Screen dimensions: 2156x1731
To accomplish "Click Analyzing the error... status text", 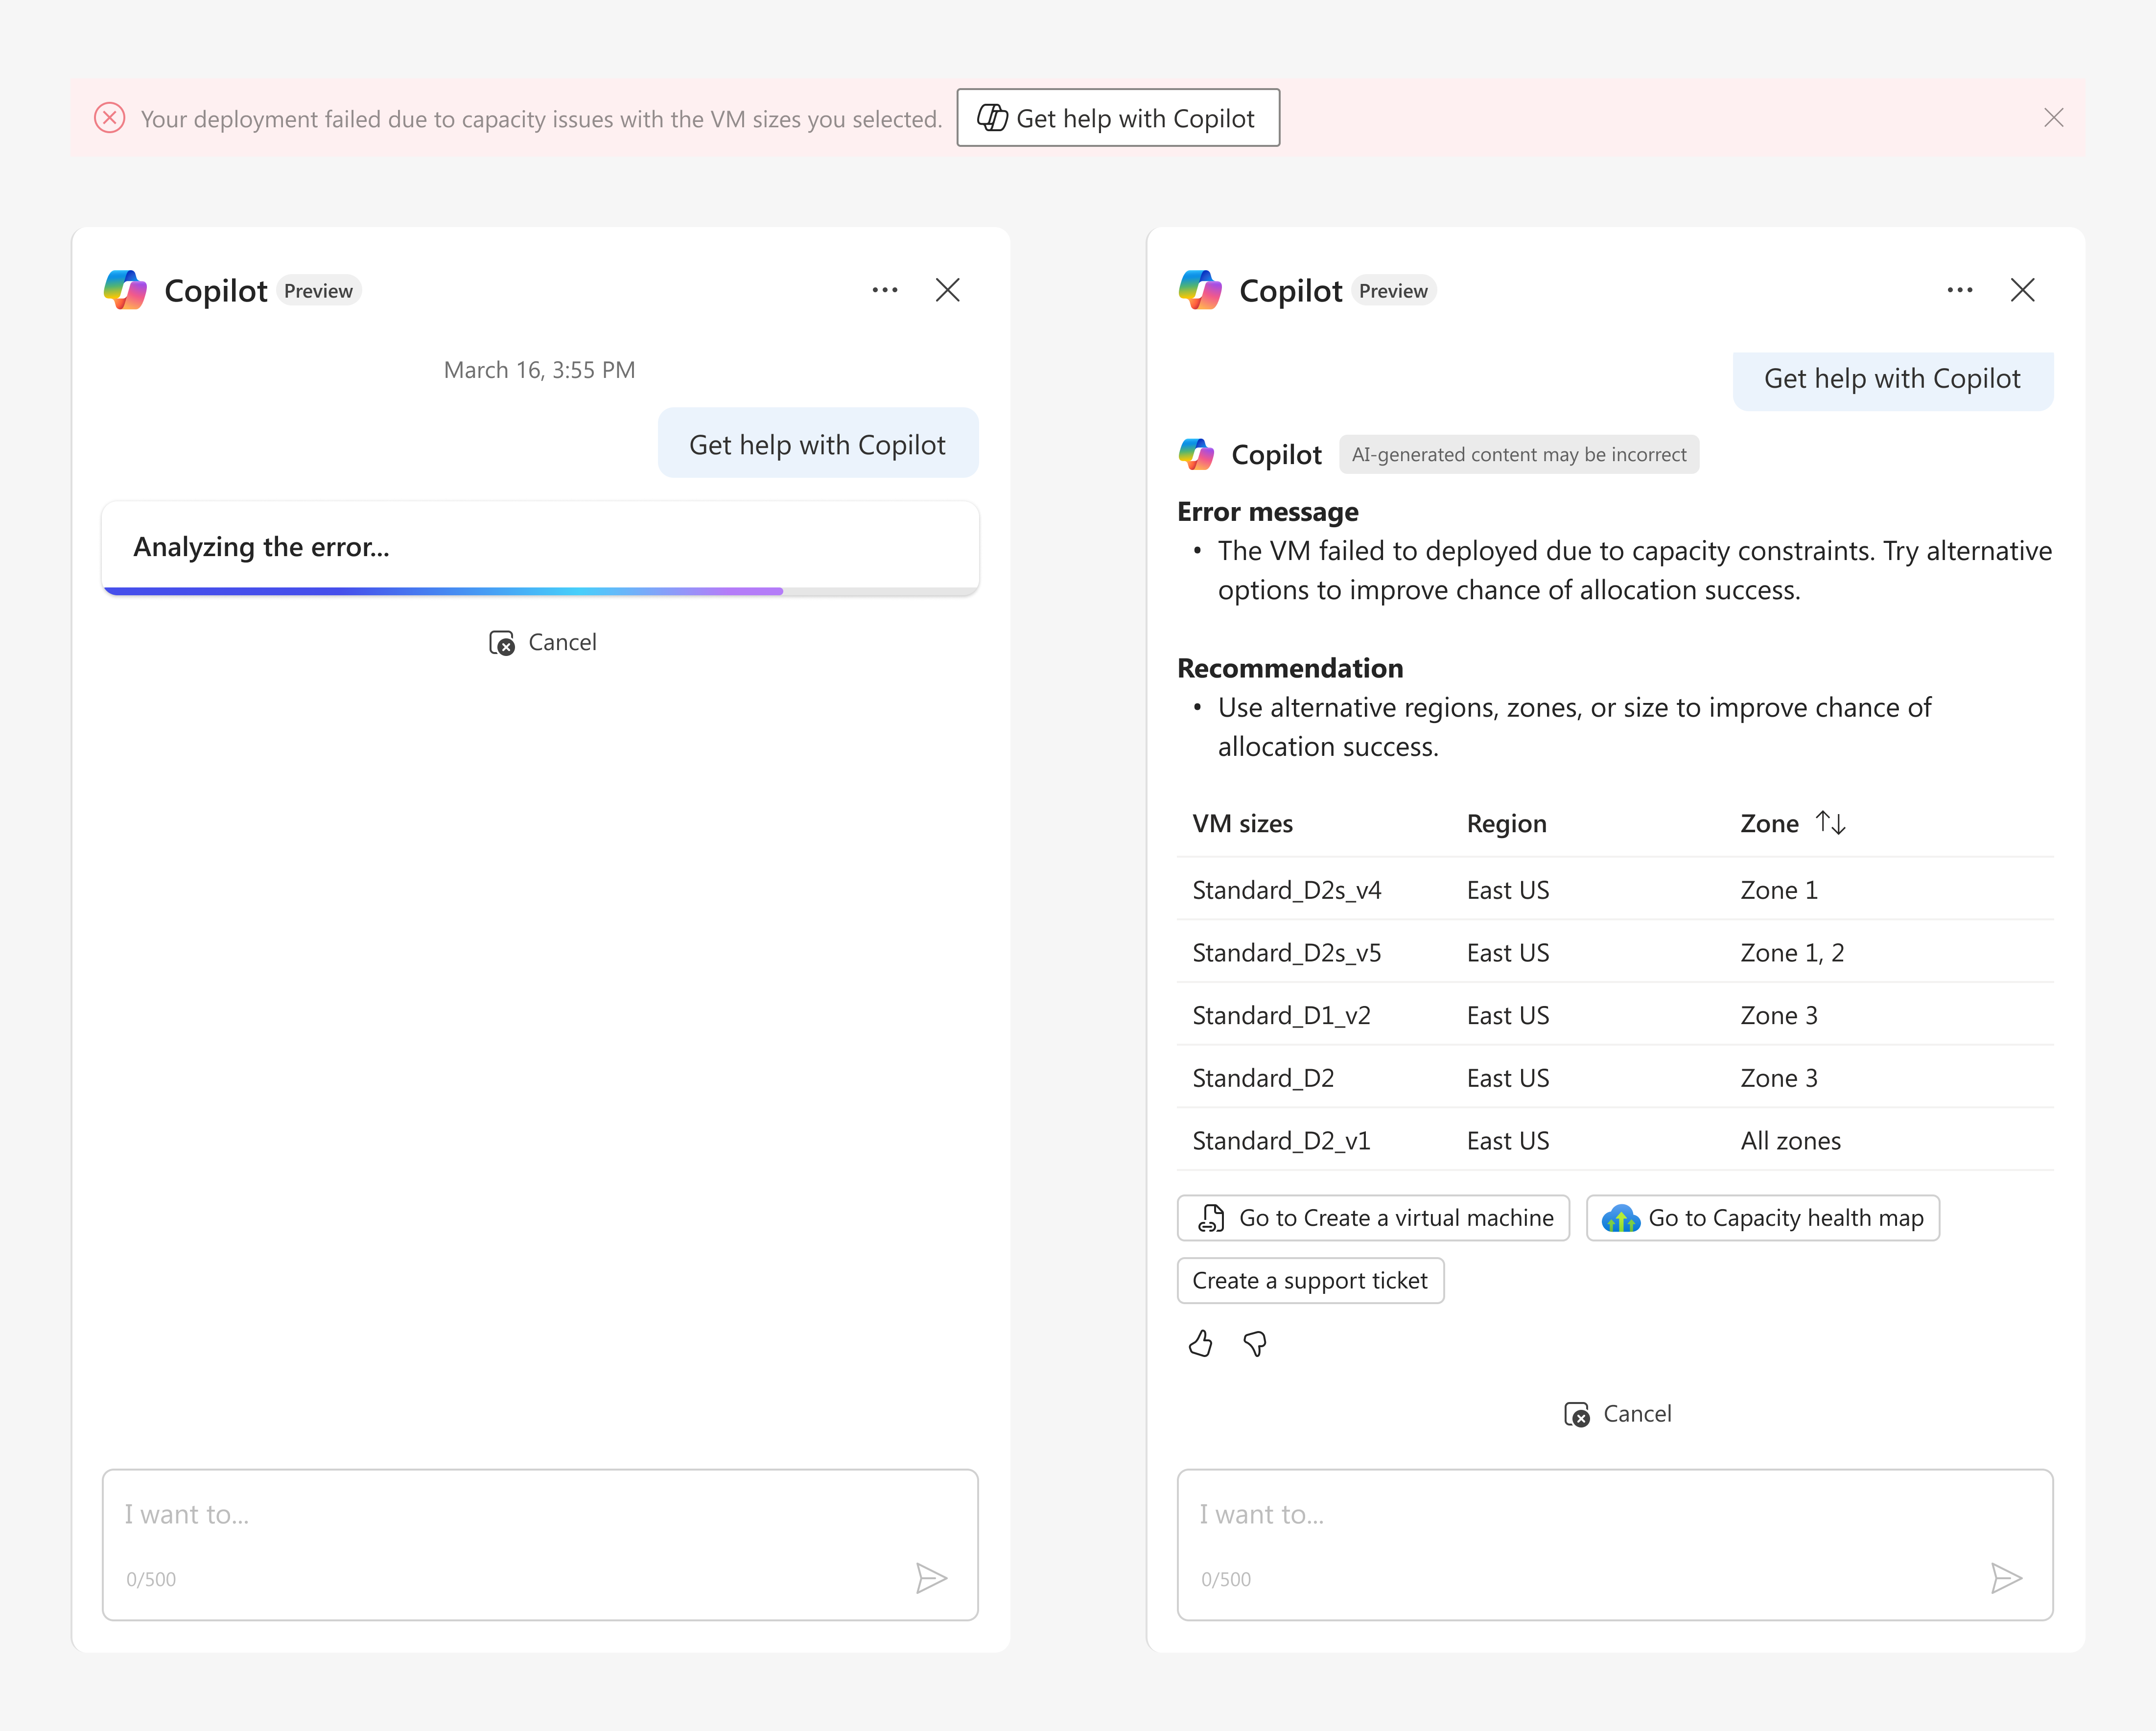I will coord(262,547).
